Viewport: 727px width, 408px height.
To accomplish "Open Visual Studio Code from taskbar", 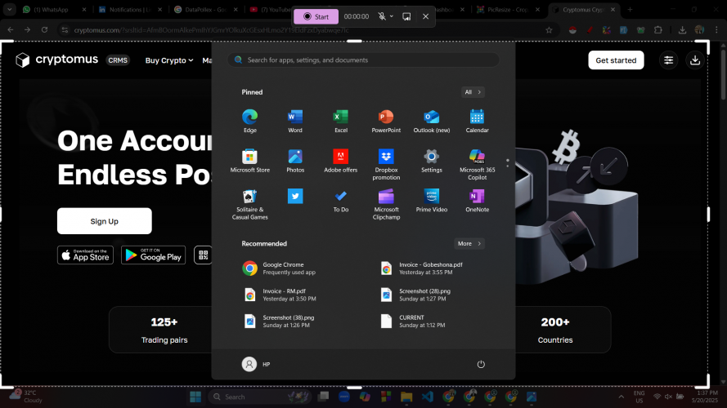I will (x=428, y=397).
